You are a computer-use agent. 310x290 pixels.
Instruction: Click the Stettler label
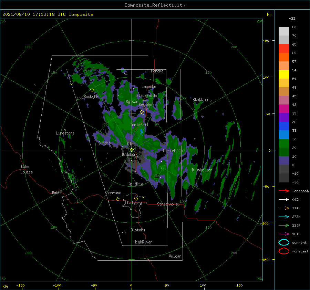(x=201, y=100)
